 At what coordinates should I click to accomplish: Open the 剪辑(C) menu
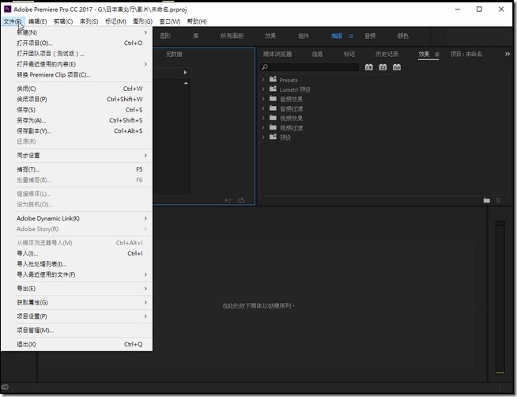(63, 21)
